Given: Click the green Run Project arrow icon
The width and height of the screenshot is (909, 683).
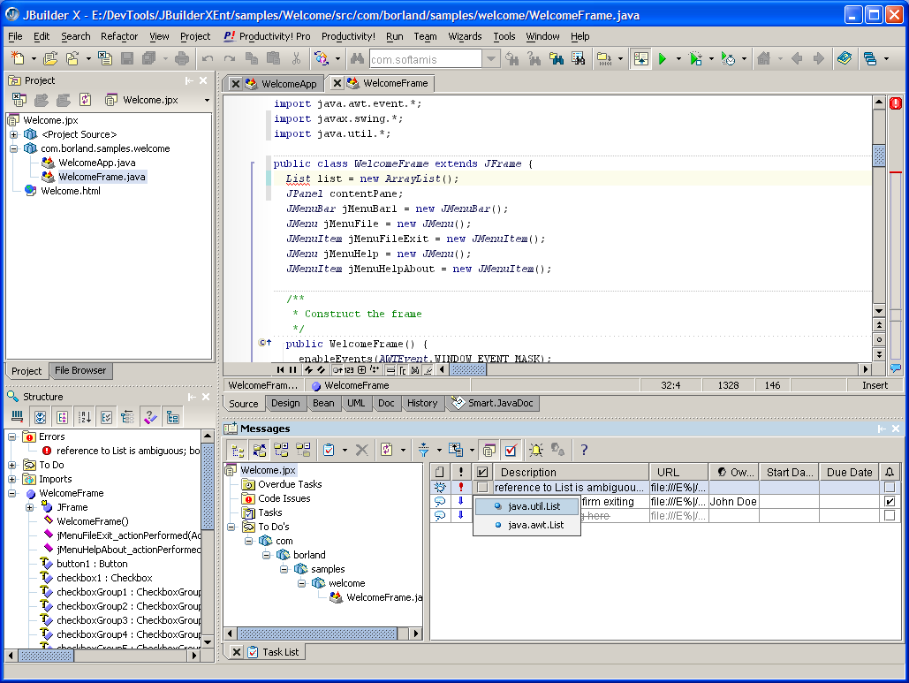Looking at the screenshot, I should pos(662,58).
